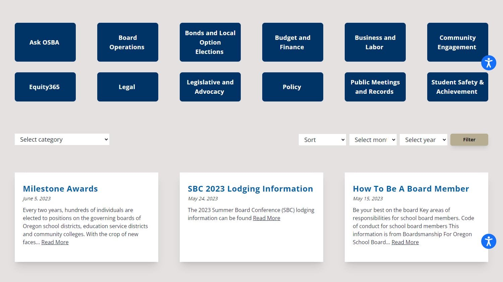Open the Legal section
503x282 pixels.
click(x=127, y=87)
